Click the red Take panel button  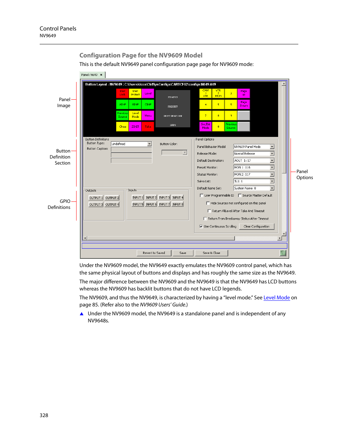click(148, 127)
